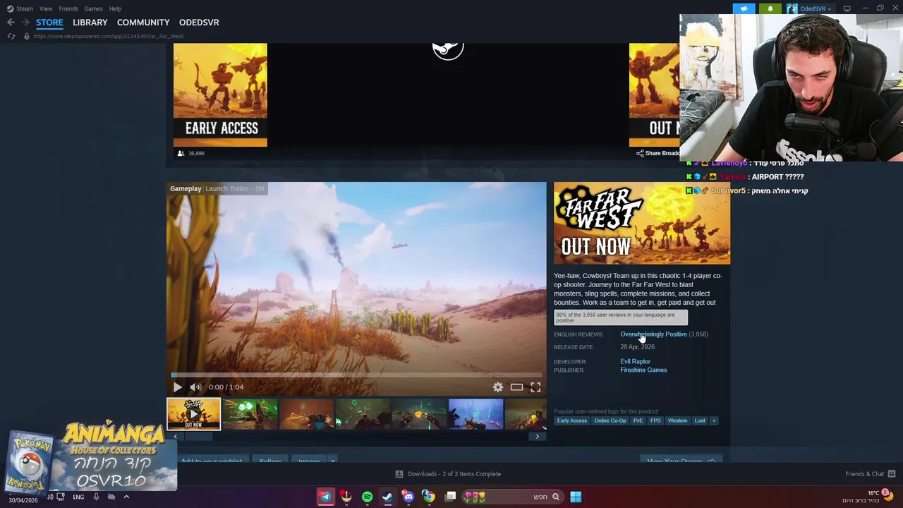903x508 pixels.
Task: Select the Early Access tag
Action: tap(571, 421)
